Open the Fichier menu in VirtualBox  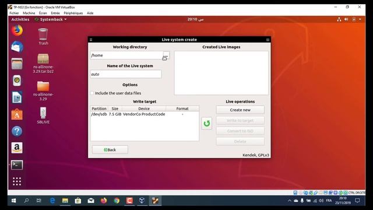pyautogui.click(x=14, y=13)
